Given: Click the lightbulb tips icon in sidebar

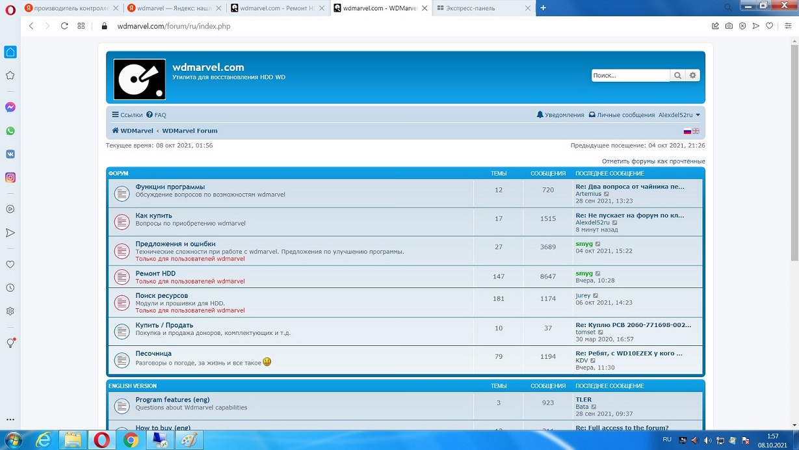Looking at the screenshot, I should point(10,343).
